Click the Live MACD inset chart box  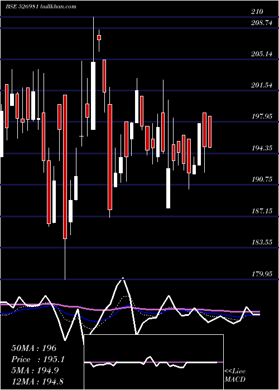click(x=154, y=362)
